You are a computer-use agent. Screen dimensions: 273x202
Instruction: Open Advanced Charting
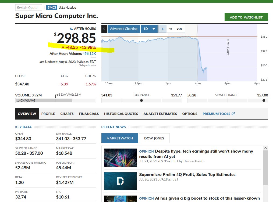tap(124, 29)
